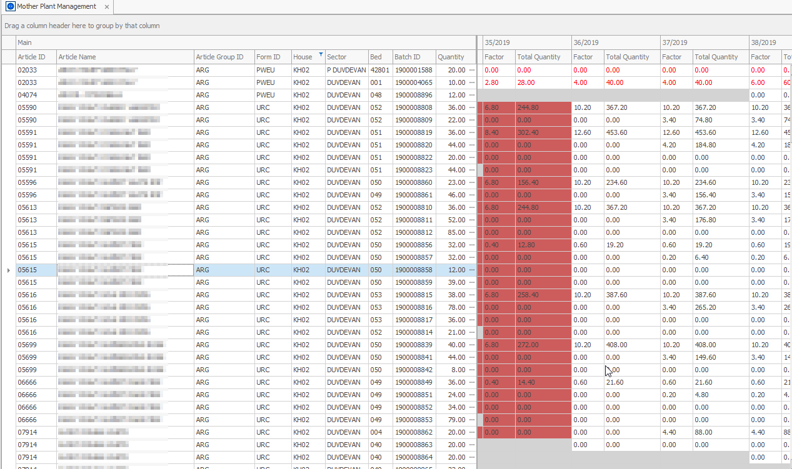
Task: Select the Mother Plant Management tab
Action: point(57,6)
